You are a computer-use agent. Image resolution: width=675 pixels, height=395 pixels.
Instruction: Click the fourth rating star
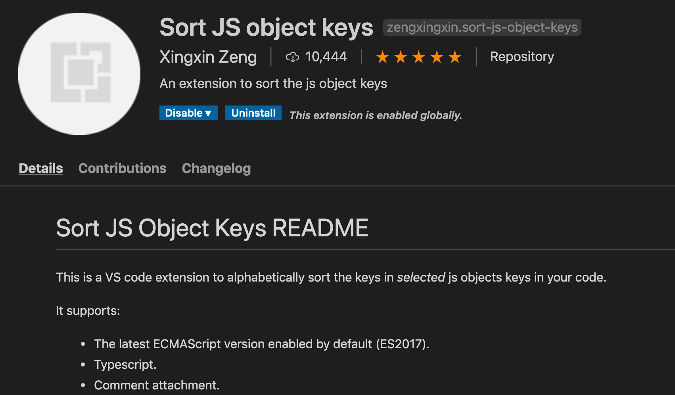click(x=437, y=57)
